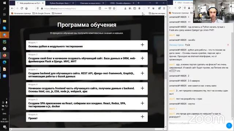
Task: Click the padlock site info icon
Action: coord(42,8)
